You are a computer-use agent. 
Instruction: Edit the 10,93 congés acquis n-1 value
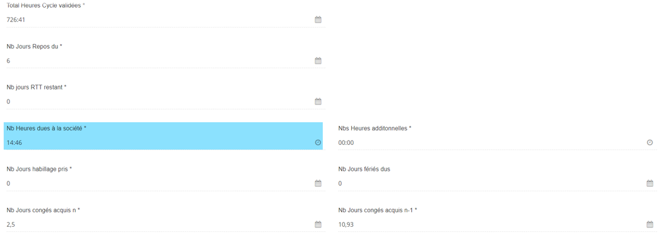491,224
